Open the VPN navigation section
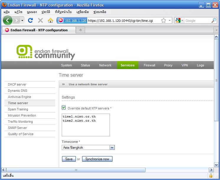The image size is (220, 180). click(x=185, y=65)
